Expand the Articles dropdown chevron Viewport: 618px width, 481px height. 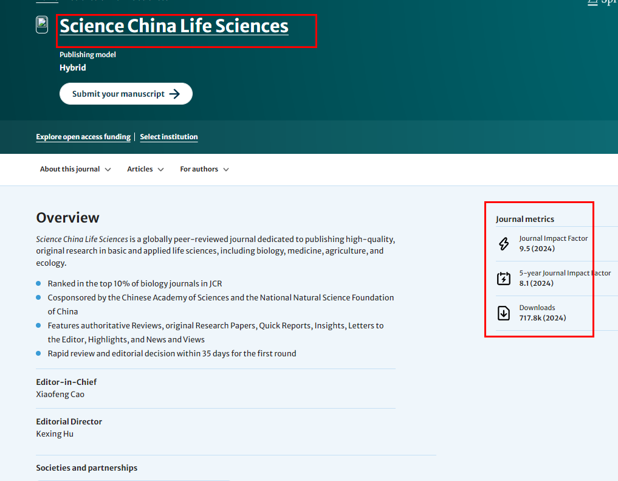click(x=162, y=169)
